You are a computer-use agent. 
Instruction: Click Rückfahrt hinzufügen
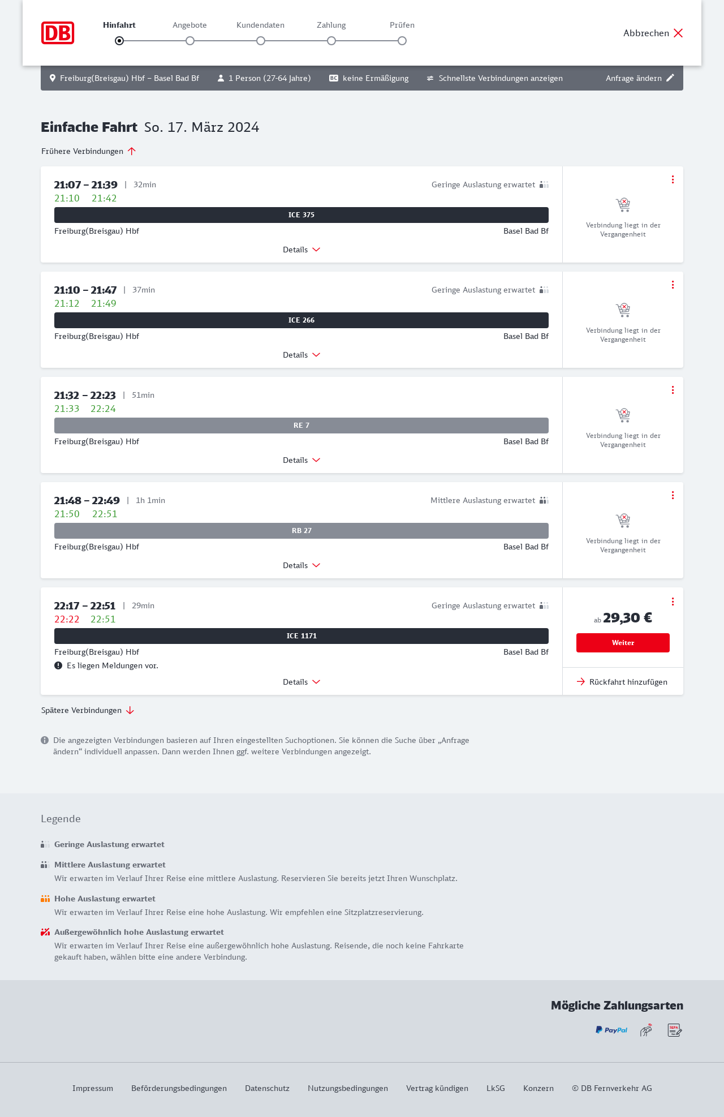(x=622, y=682)
